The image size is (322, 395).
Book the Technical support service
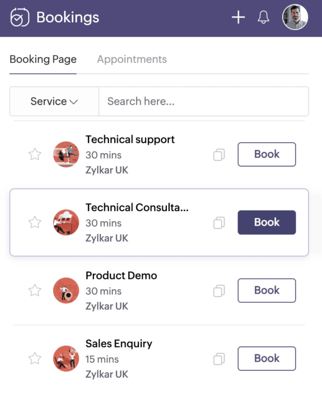click(267, 154)
